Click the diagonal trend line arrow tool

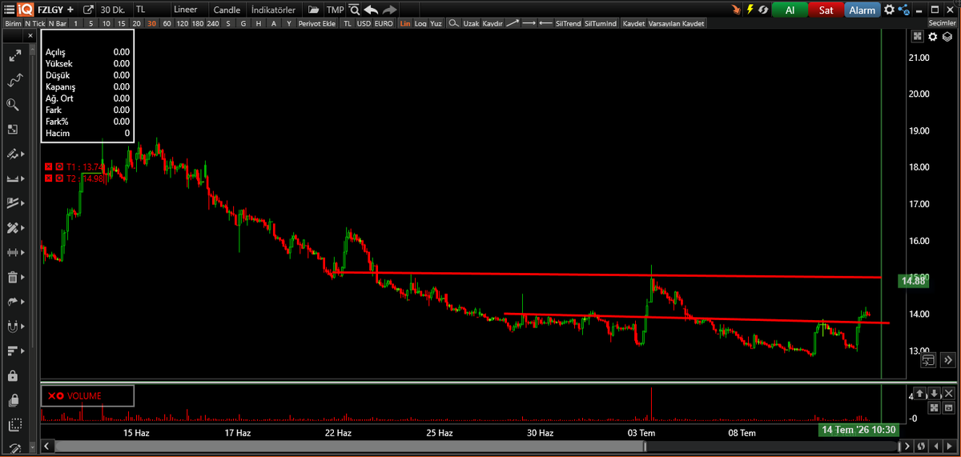pyautogui.click(x=513, y=24)
